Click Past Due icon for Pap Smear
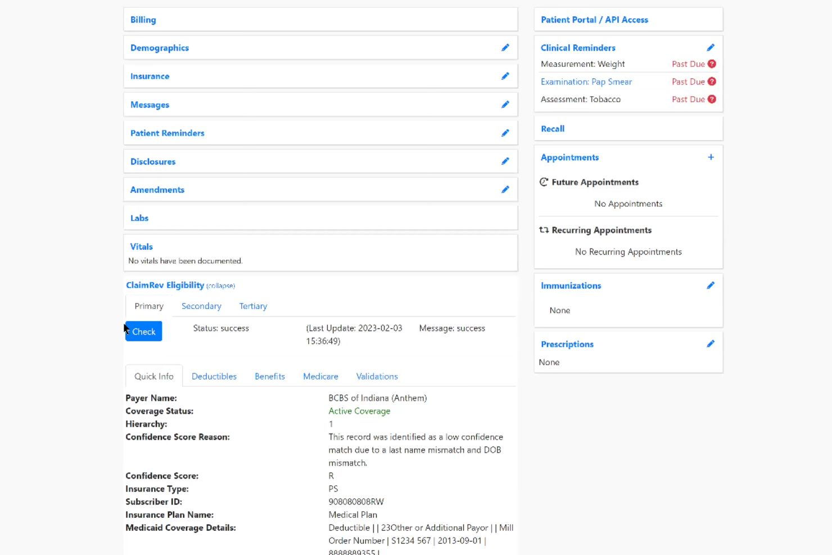 click(712, 82)
